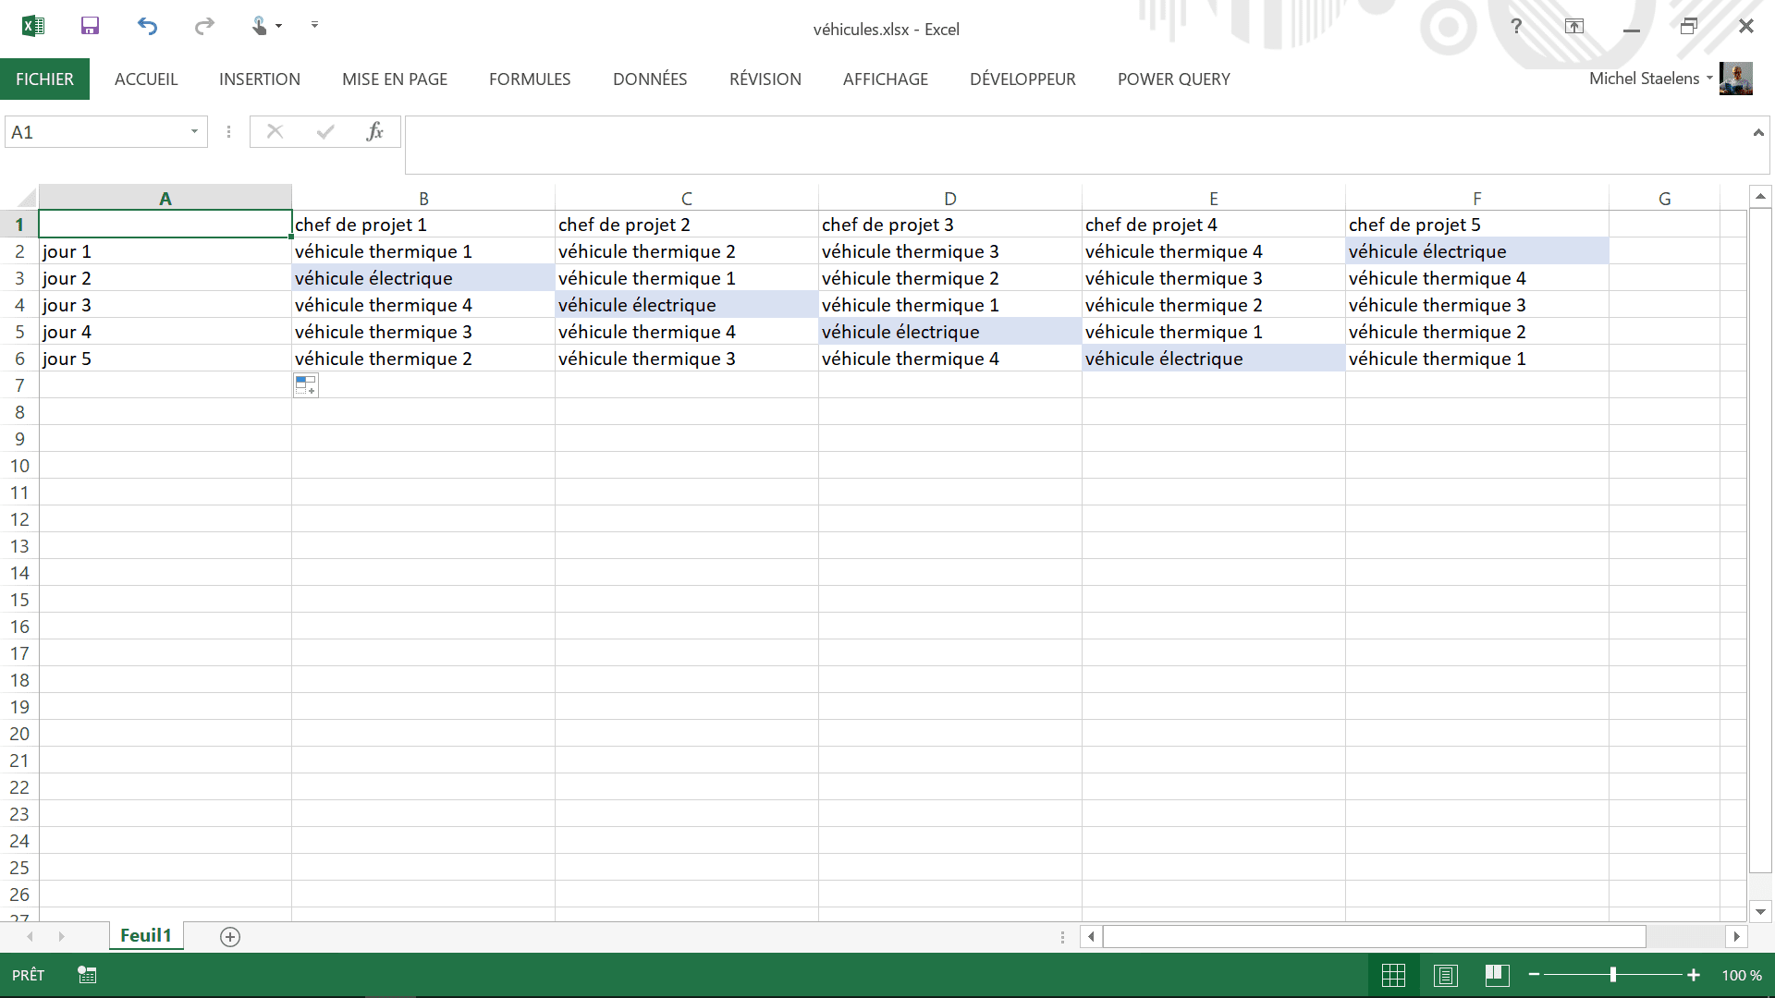Click the zoom in plus button
The height and width of the screenshot is (998, 1775).
pyautogui.click(x=1694, y=975)
